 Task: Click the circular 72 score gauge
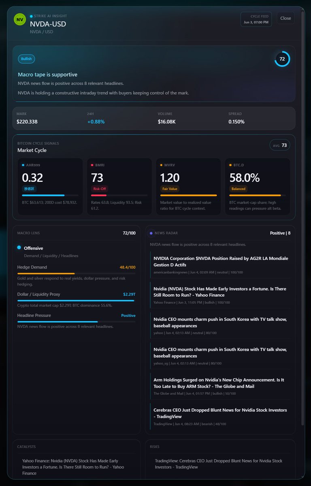tap(282, 59)
